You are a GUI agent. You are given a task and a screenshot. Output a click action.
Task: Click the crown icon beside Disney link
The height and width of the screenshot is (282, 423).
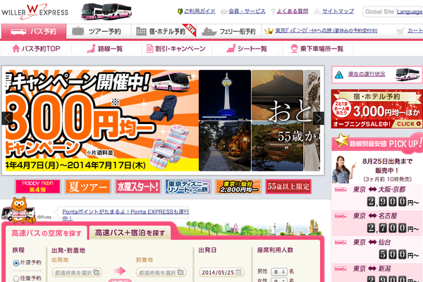269,31
